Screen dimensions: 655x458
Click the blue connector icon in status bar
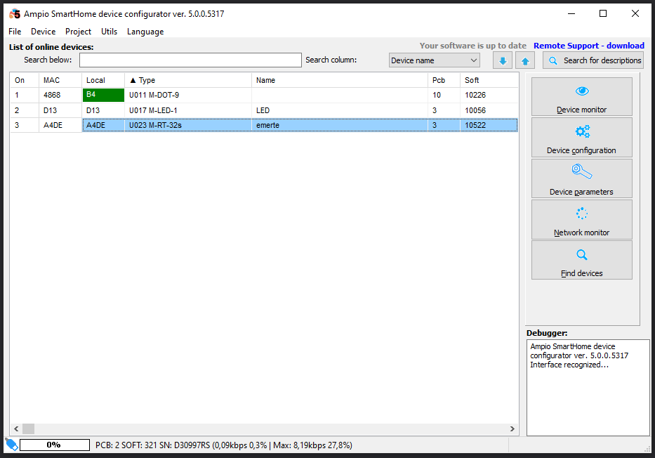(x=11, y=445)
